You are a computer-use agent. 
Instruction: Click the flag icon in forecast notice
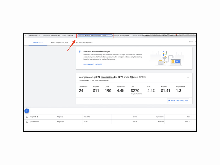tap(80, 51)
